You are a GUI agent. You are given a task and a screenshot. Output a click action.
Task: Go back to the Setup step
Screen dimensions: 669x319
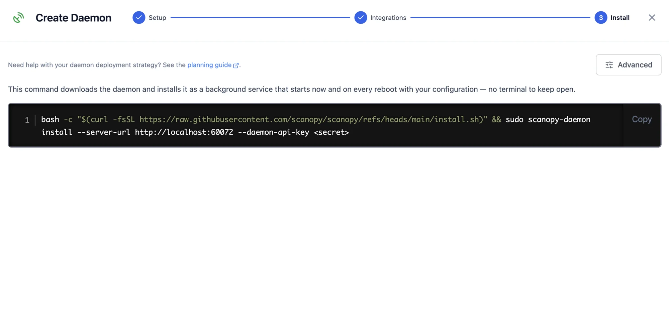(149, 18)
